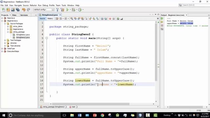Click the yellow Re-run with options Output icon
This screenshot has width=210, height=118.
[x=162, y=22]
